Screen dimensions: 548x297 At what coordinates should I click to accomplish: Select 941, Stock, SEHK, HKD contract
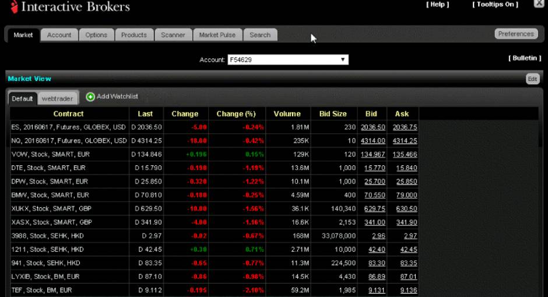45,263
